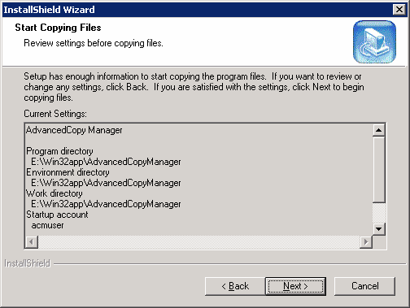Click the vertical scrollbar thumb
The image size is (410, 308).
pyautogui.click(x=378, y=170)
